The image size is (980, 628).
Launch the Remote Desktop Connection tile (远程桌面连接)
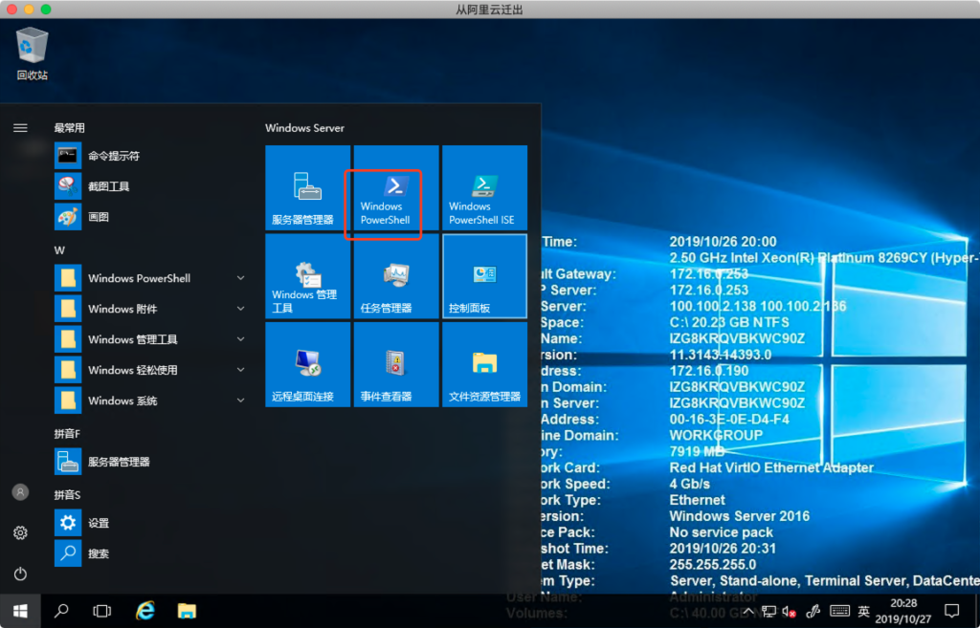(x=308, y=365)
